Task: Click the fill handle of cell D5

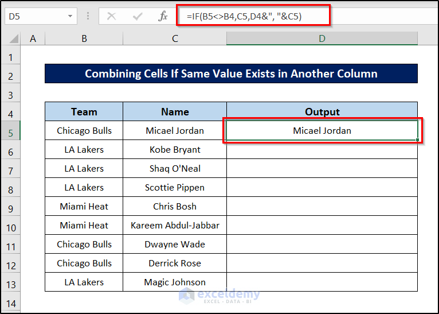Action: [417, 139]
